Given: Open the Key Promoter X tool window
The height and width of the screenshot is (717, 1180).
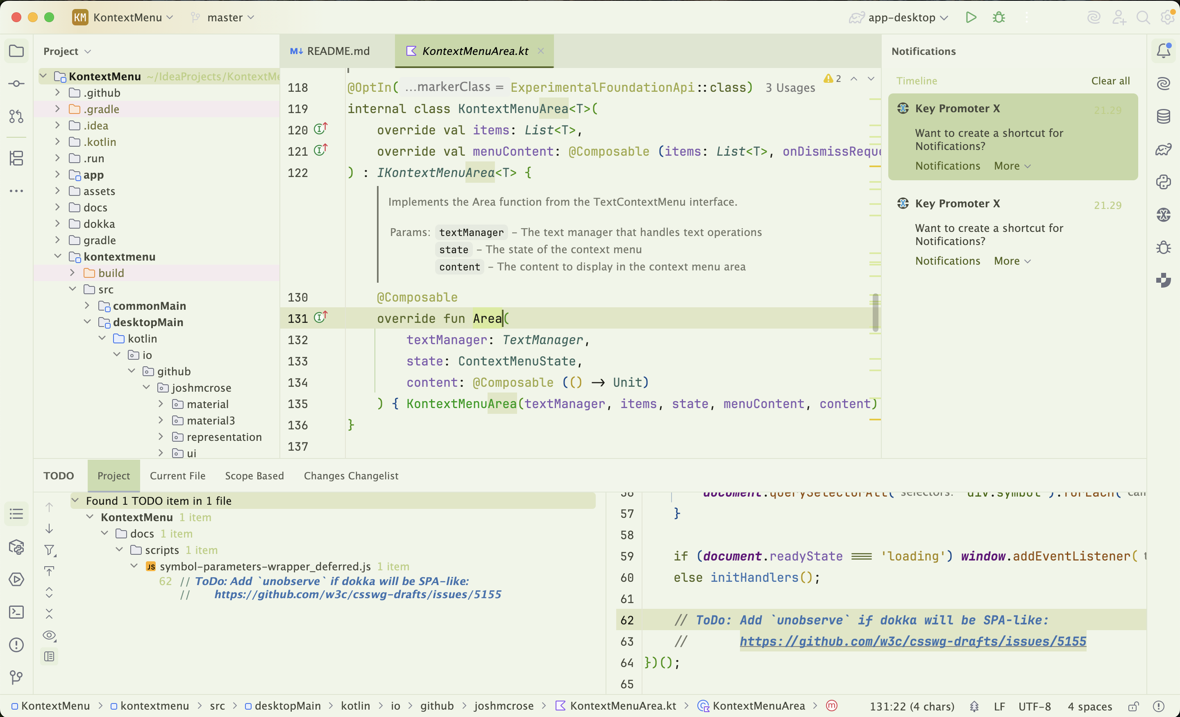Looking at the screenshot, I should [1163, 215].
